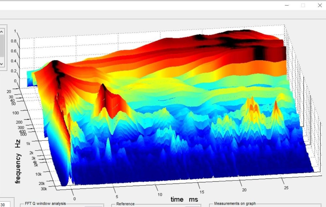Image resolution: width=326 pixels, height=207 pixels.
Task: Select the FFT Q window analysis panel title
Action: point(45,204)
